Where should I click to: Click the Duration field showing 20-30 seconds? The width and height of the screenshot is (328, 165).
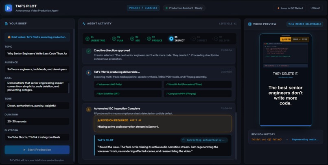tap(37, 122)
